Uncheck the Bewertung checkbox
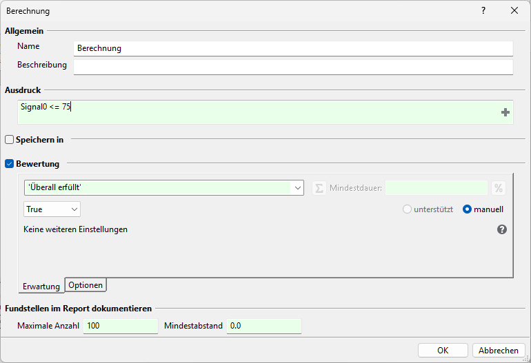The width and height of the screenshot is (531, 363). [x=10, y=164]
